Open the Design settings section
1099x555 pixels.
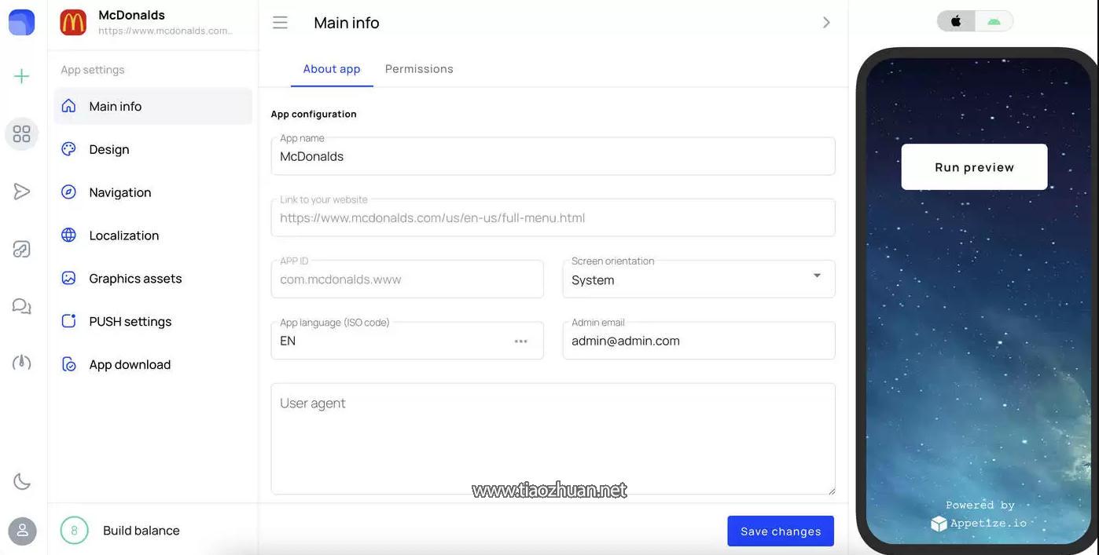[x=109, y=149]
